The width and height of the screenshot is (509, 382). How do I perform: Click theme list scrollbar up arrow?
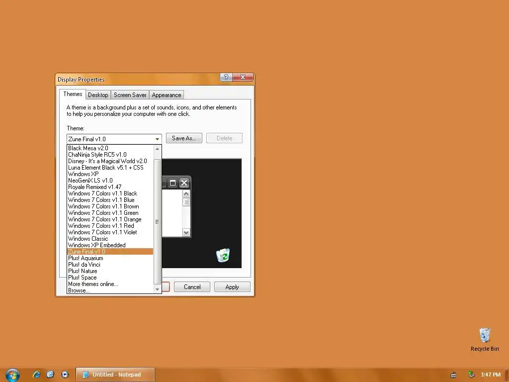tap(157, 149)
